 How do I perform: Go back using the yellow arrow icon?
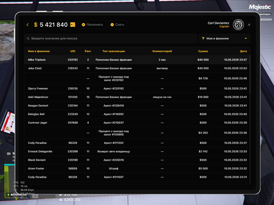pos(27,25)
